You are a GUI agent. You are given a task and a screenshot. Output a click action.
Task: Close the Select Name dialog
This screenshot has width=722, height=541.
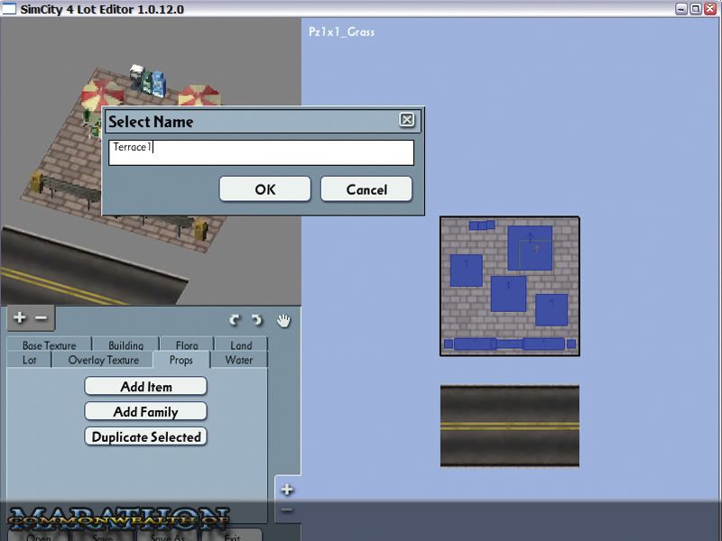coord(407,120)
